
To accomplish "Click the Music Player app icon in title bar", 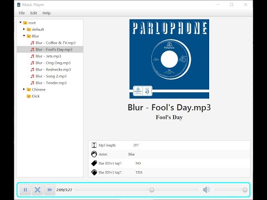I will click(x=18, y=4).
